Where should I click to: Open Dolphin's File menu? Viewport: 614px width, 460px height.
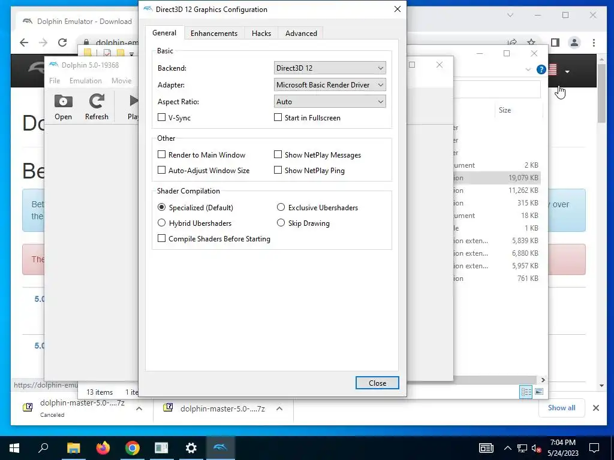(x=55, y=81)
